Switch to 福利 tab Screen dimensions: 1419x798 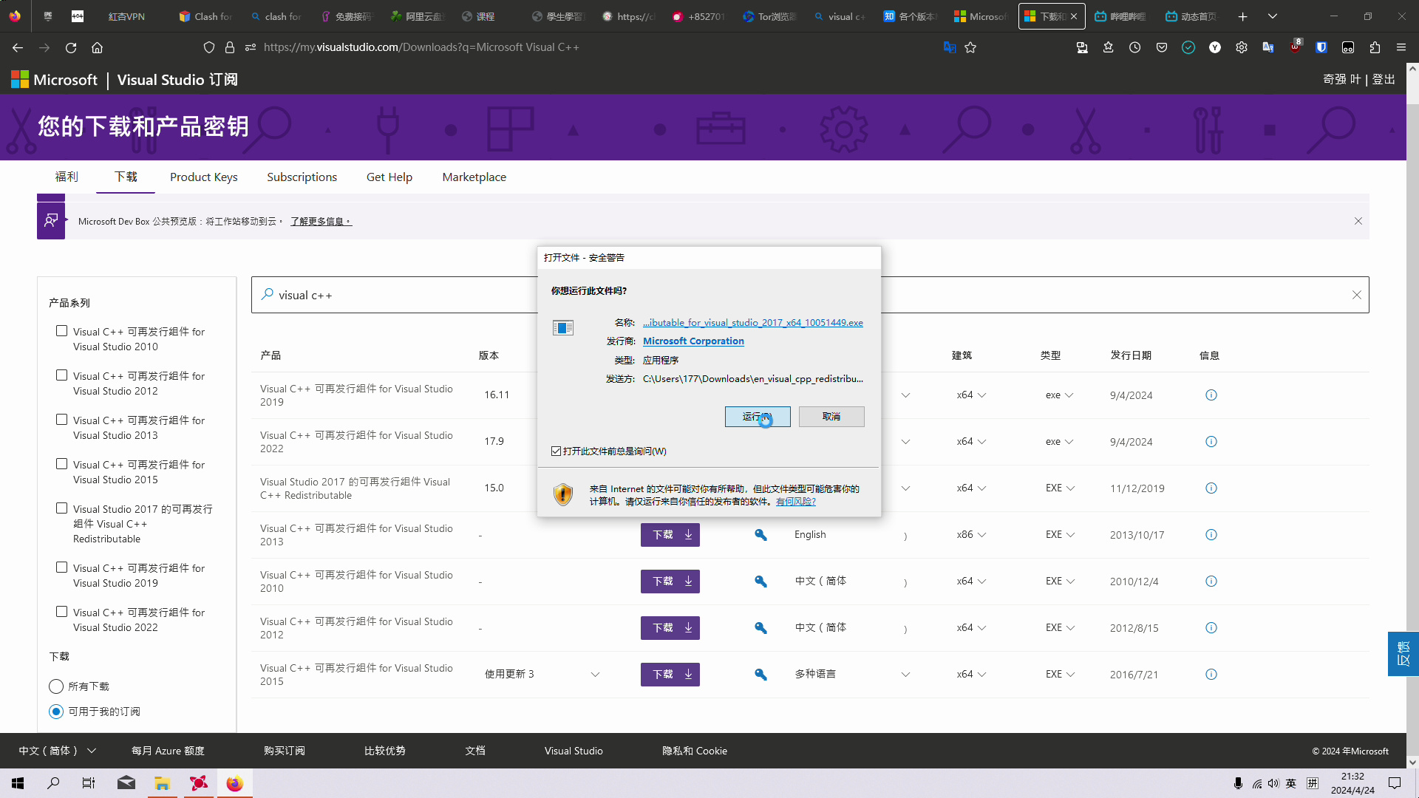67,177
